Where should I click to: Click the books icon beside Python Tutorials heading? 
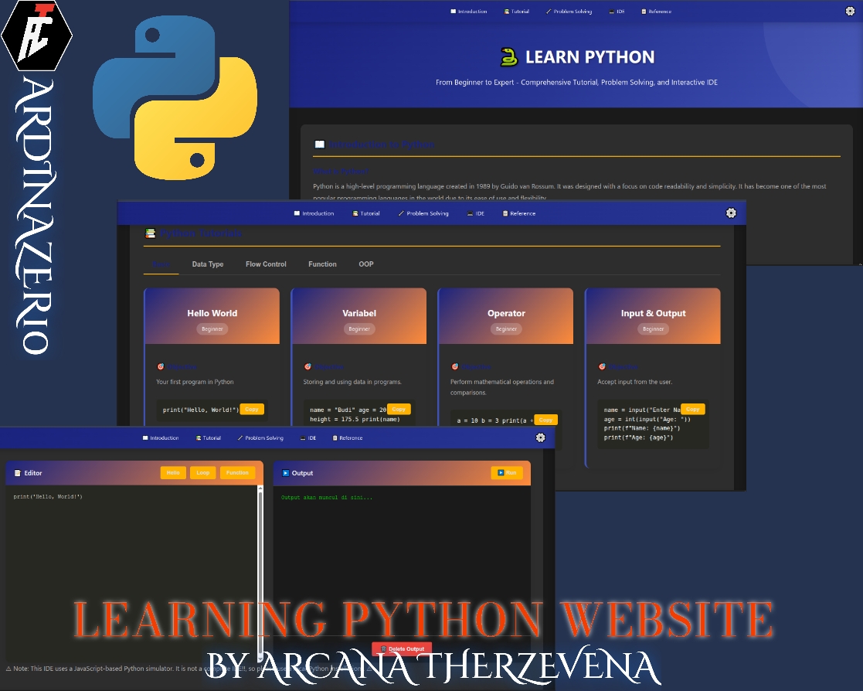pyautogui.click(x=151, y=233)
